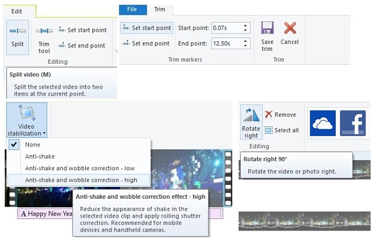Decrease End point with down arrow

pos(245,46)
